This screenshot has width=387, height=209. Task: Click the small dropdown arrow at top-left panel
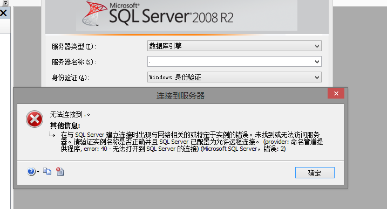(x=5, y=3)
